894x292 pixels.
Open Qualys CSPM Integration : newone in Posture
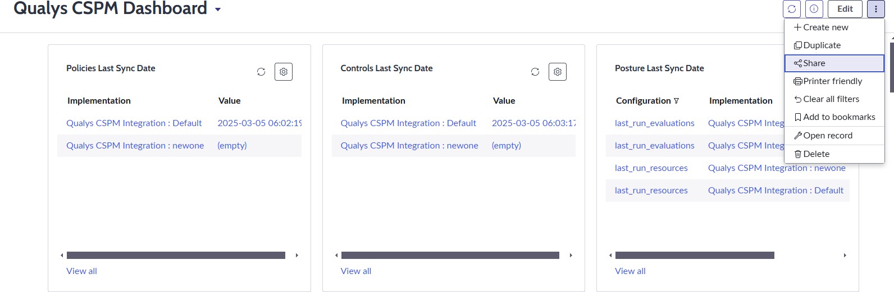tap(777, 168)
